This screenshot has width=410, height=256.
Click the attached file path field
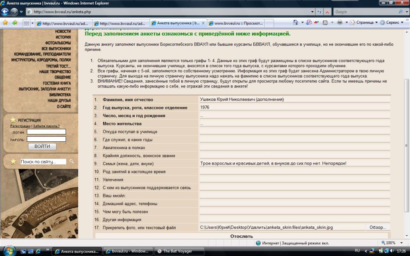coord(282,227)
